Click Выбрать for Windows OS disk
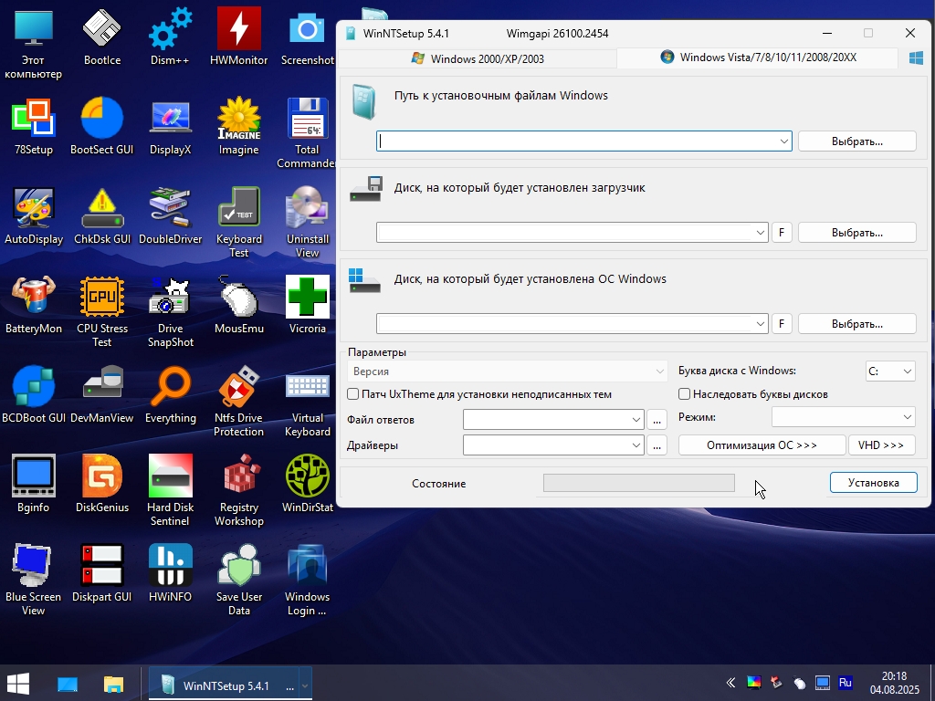 coord(856,324)
